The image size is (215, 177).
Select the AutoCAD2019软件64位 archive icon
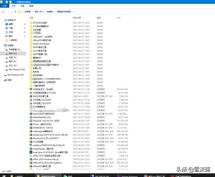point(31,114)
